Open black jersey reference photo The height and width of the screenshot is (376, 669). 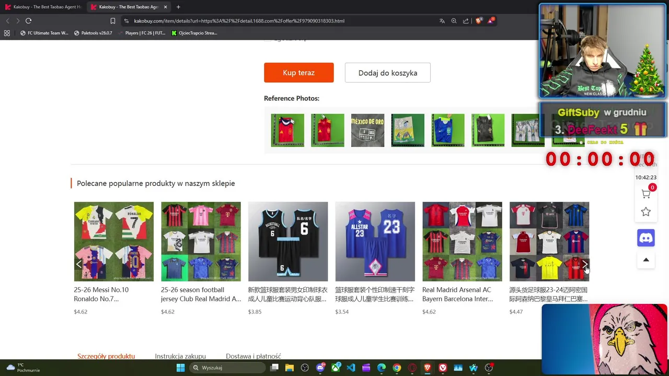click(488, 130)
